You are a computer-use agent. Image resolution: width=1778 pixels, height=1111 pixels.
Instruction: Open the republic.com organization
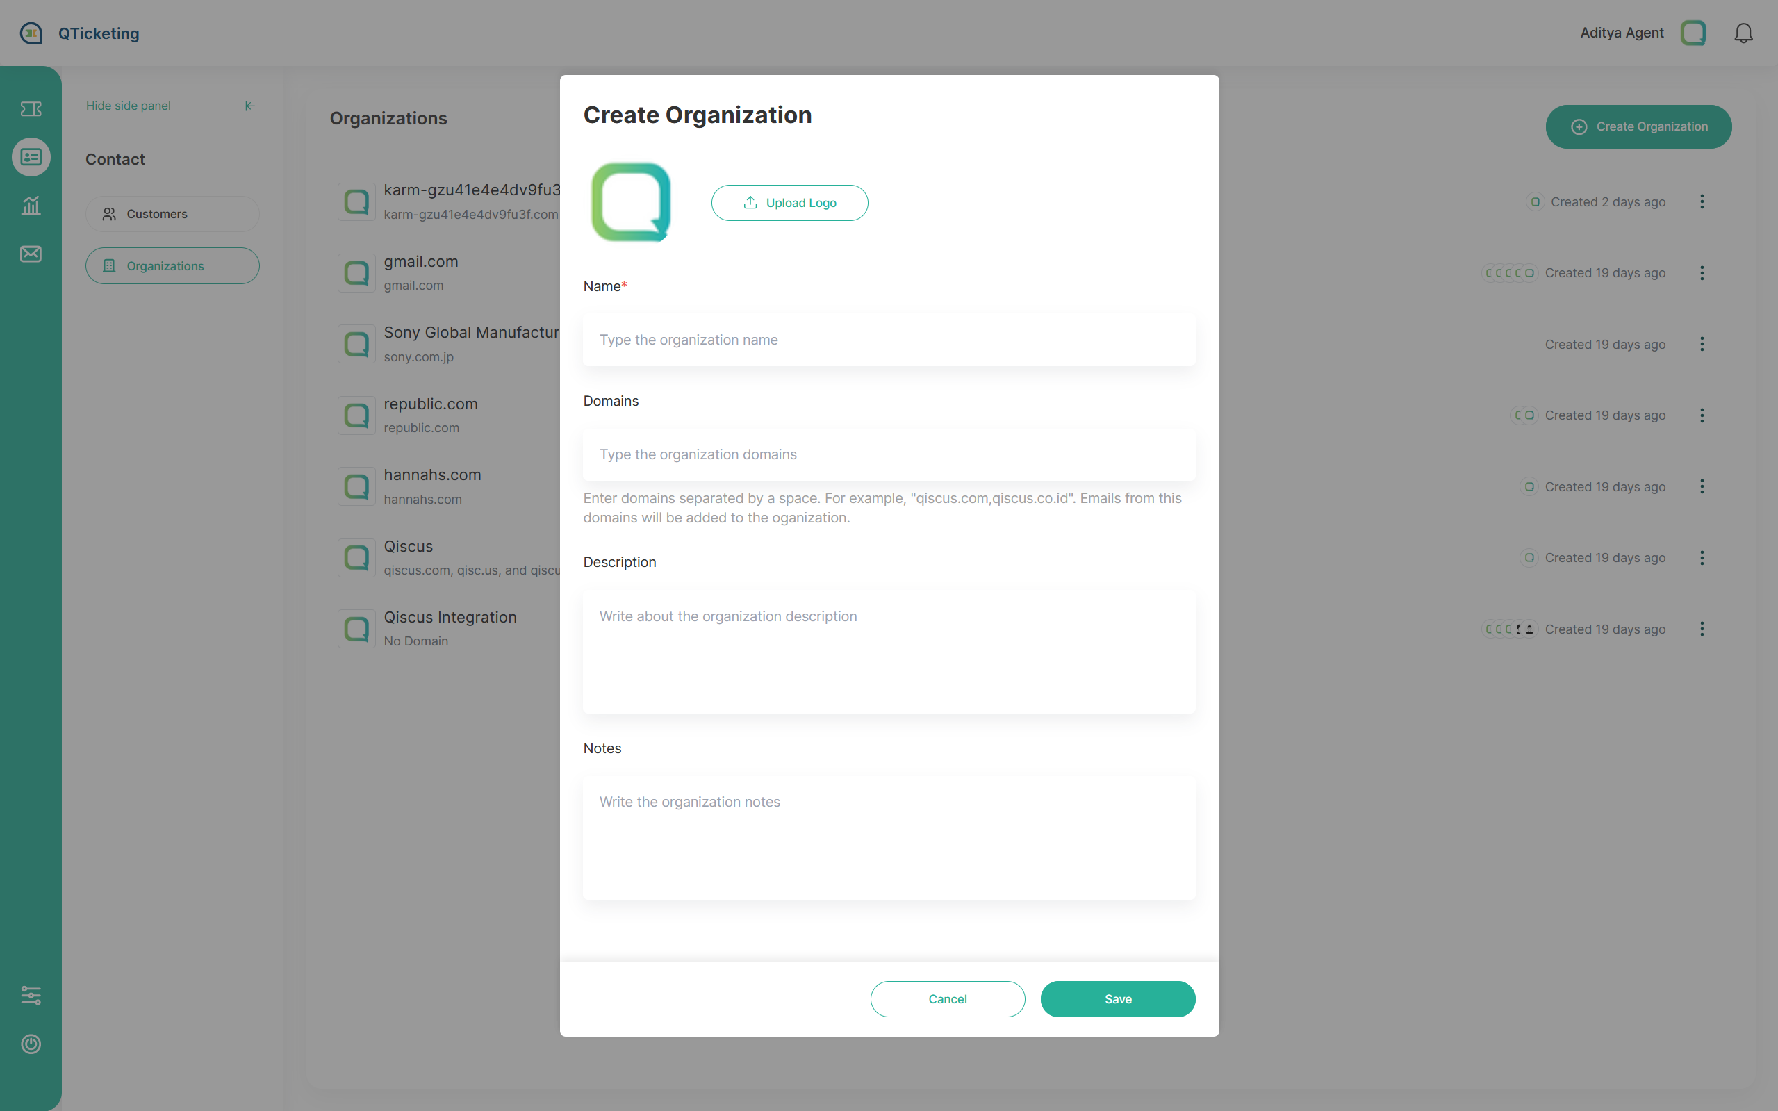coord(431,404)
